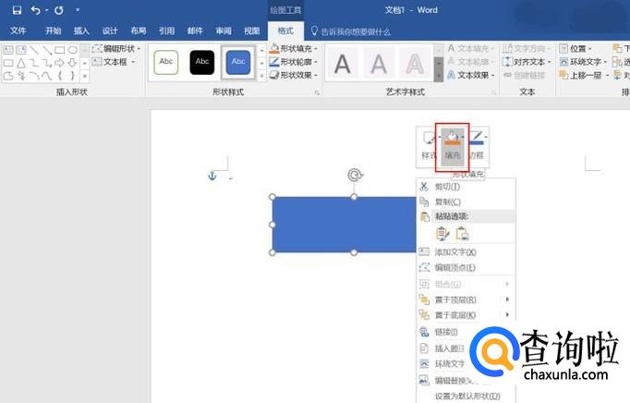
Task: Click the Save icon in the title bar
Action: point(17,10)
